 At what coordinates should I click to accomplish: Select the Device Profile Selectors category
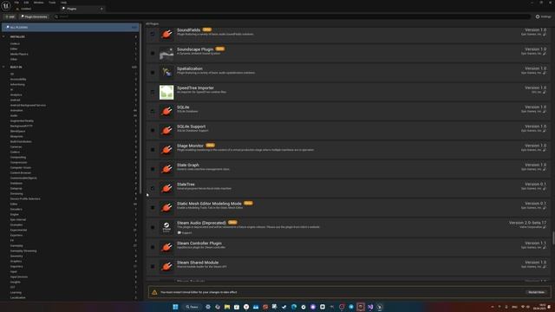coord(25,198)
